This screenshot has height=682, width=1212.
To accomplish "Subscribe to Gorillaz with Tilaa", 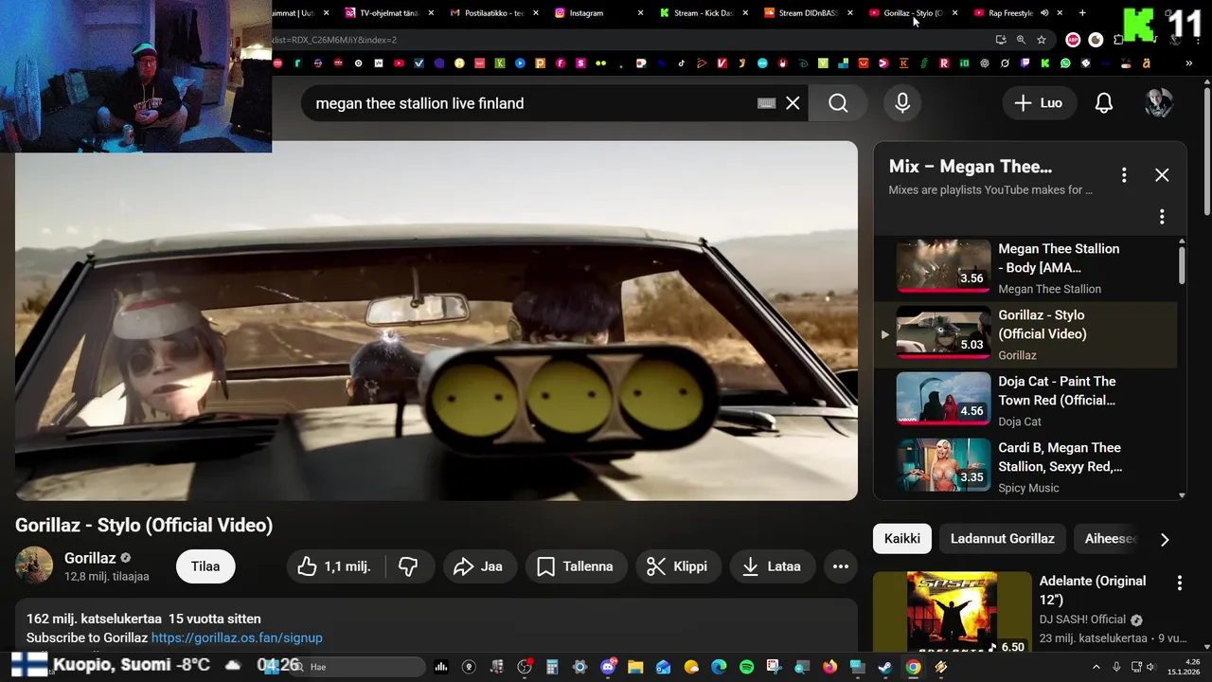I will pos(205,566).
